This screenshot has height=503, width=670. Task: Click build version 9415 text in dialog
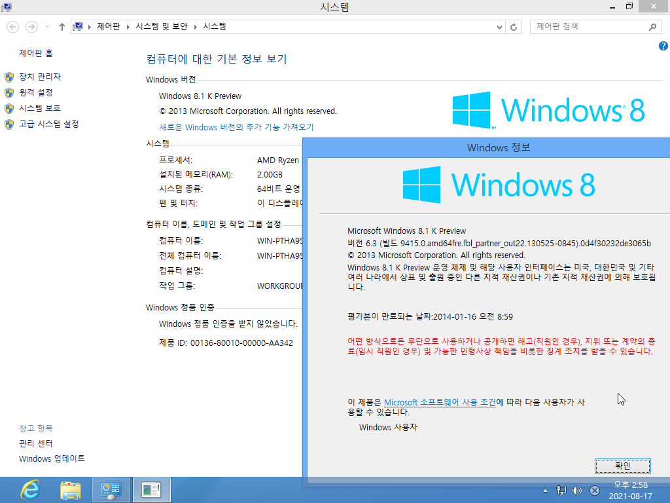coord(499,244)
